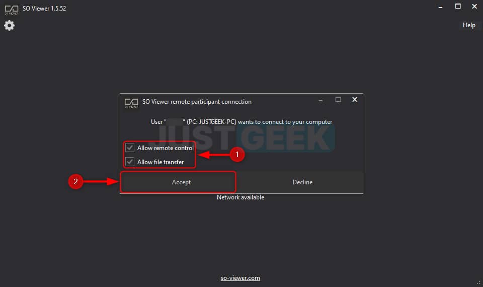
Task: Maximize the main SO Viewer window
Action: [458, 6]
